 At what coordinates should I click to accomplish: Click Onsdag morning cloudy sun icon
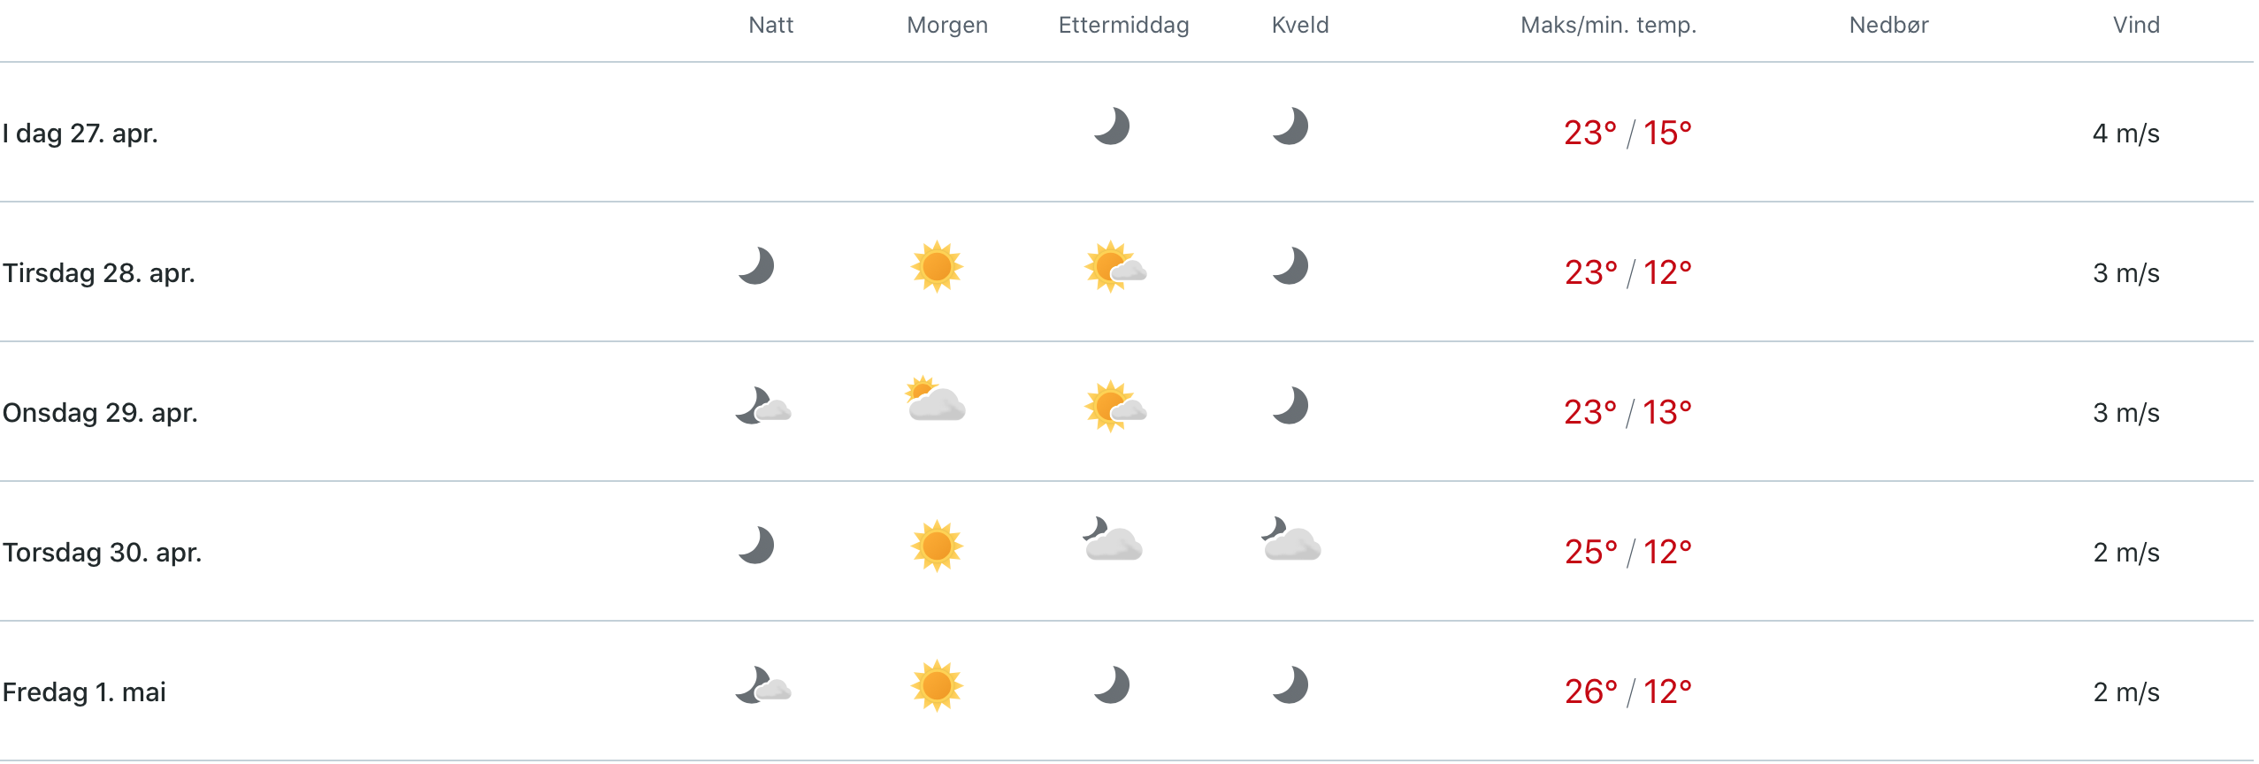pos(935,399)
